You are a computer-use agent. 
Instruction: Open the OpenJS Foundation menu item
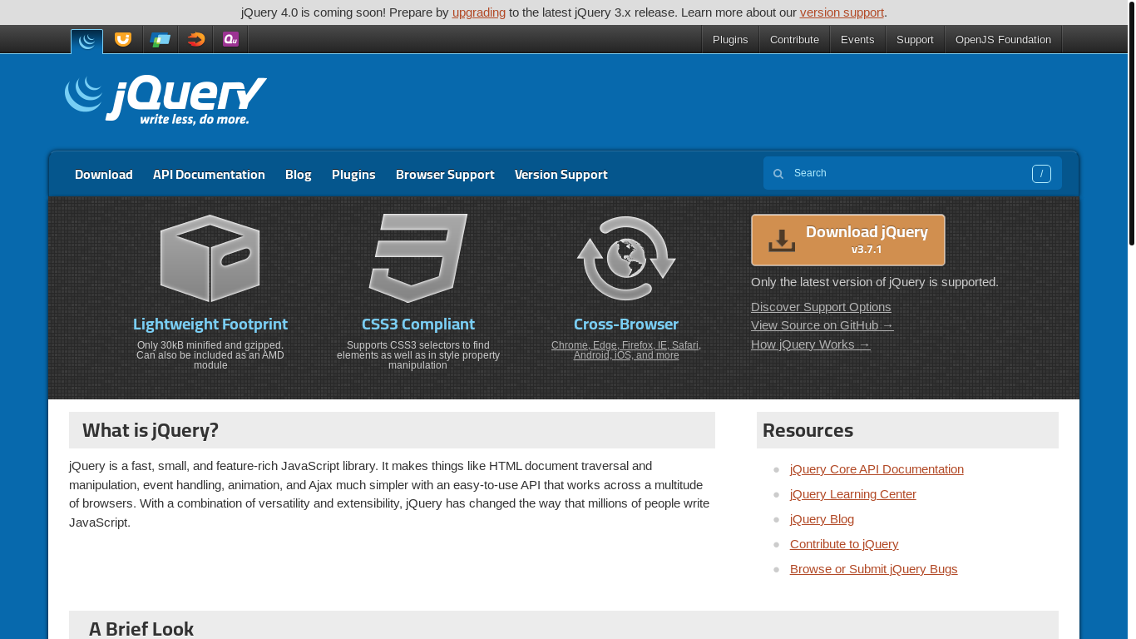pos(1003,39)
